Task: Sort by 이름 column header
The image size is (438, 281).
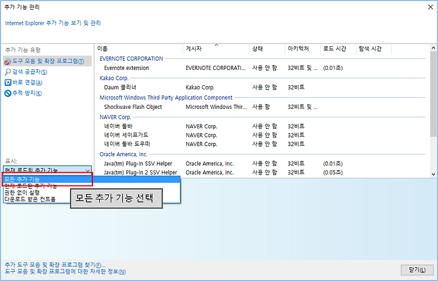Action: click(139, 49)
